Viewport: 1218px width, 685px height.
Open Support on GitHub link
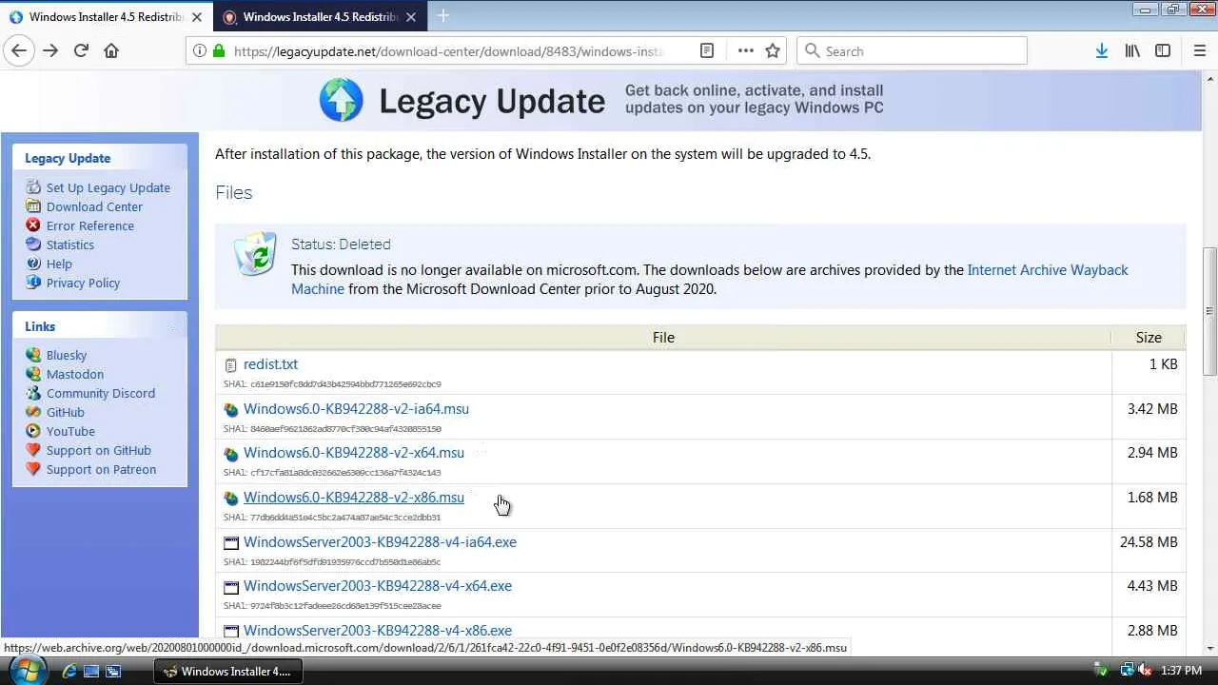(99, 450)
